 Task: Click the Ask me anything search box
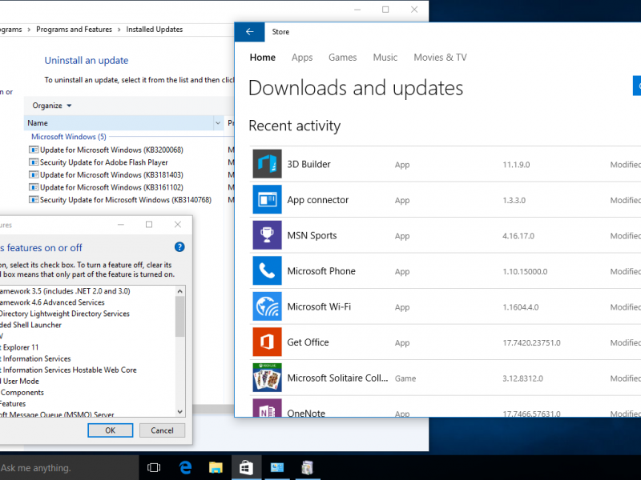pos(70,468)
